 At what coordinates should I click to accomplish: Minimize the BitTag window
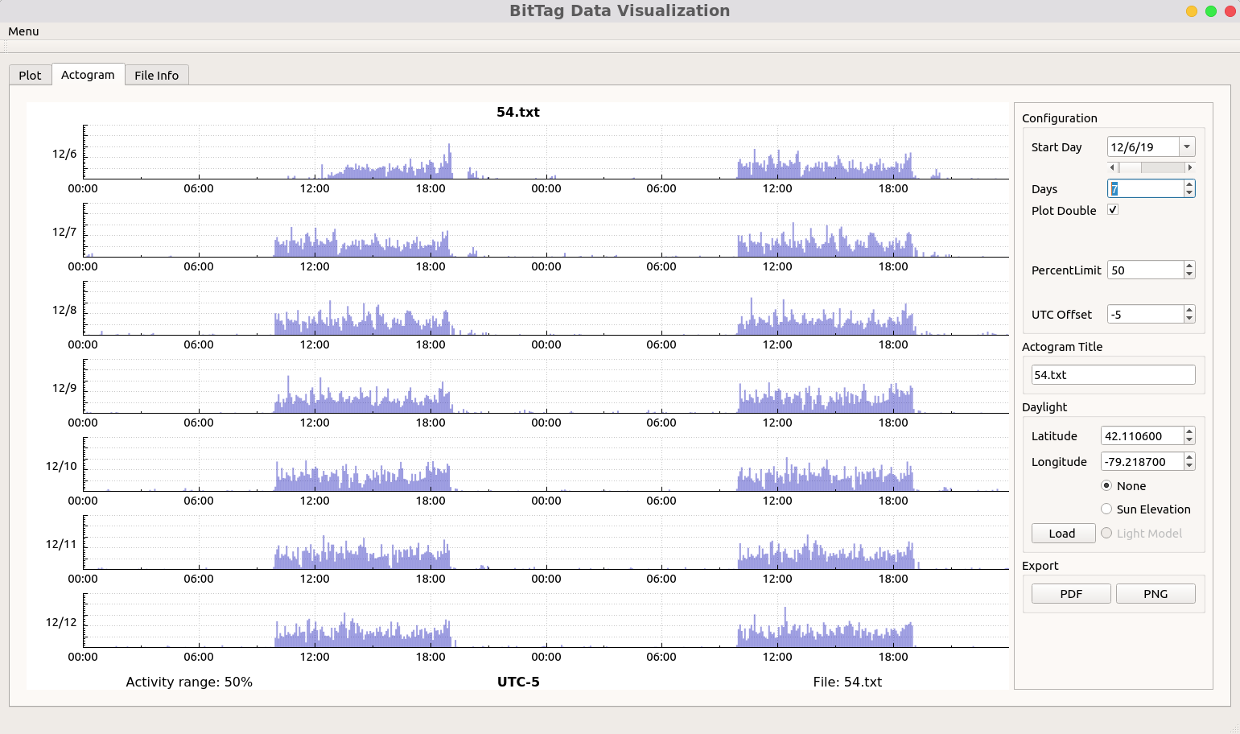[x=1192, y=11]
